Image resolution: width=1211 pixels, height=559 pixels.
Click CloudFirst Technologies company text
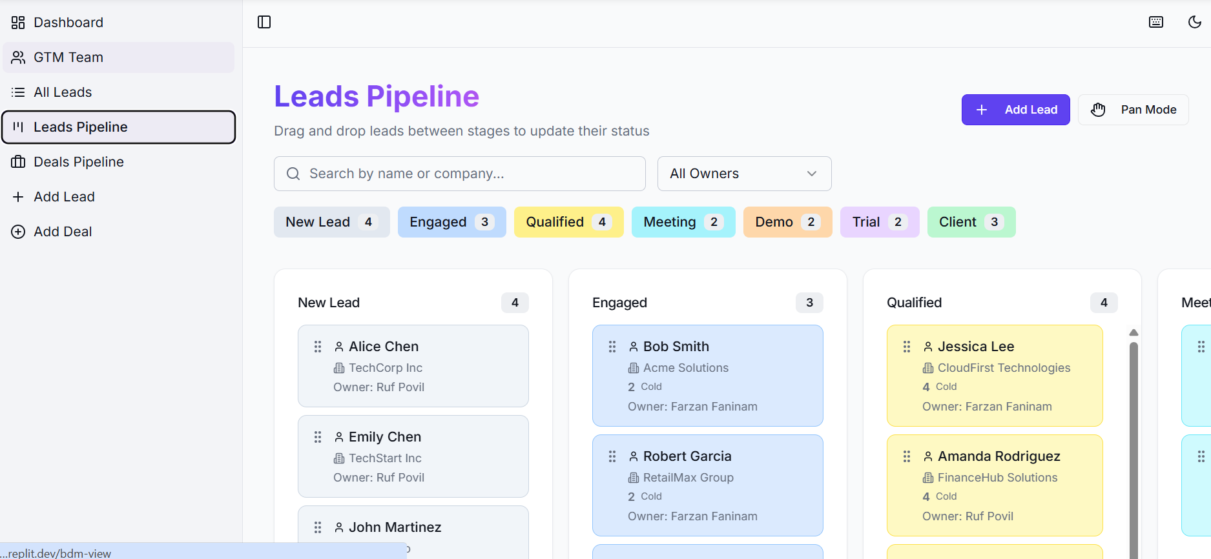click(1004, 368)
